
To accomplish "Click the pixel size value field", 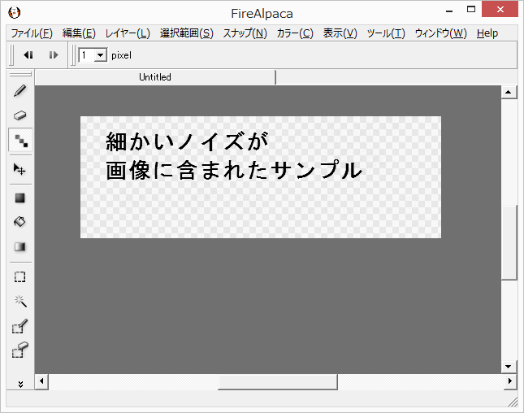I will tap(87, 54).
